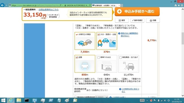This screenshot has height=103, width=184.
Task: Open help icon beside 無駄のない補償範囲 link
Action: [x=119, y=33]
